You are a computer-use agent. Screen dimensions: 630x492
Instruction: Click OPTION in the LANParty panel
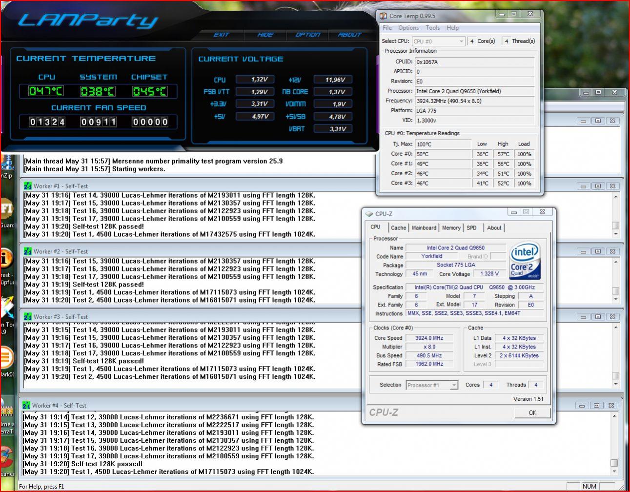307,35
